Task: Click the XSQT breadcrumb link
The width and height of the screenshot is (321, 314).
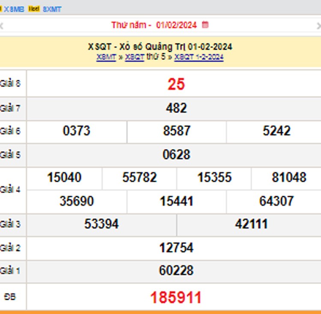Action: point(134,57)
